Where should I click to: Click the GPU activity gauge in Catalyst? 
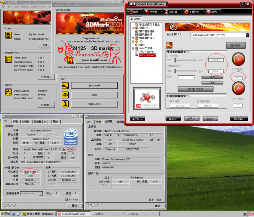click(x=238, y=88)
